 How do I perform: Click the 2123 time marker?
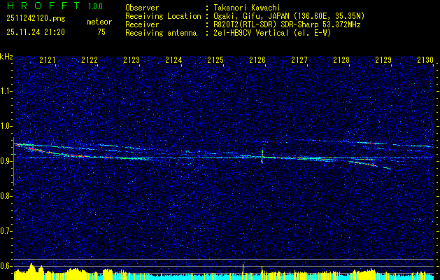point(132,59)
